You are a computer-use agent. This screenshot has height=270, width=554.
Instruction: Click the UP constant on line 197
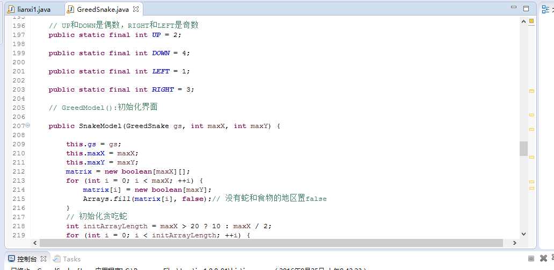(156, 35)
